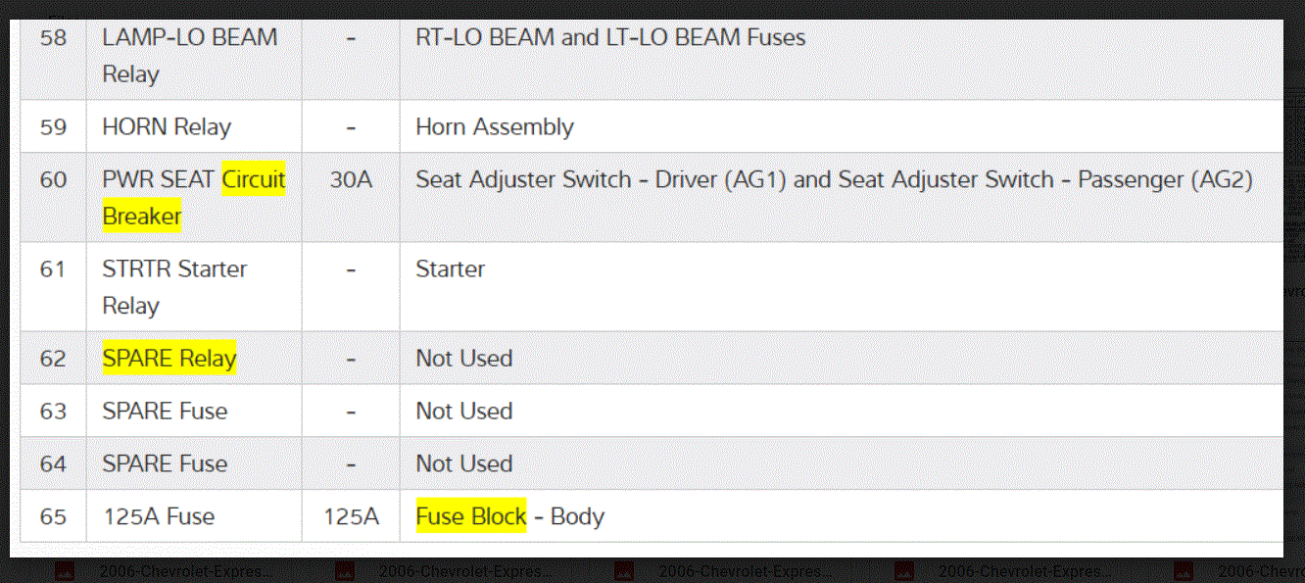Open the third 2006-Chevrolet-Expres... file name

tap(746, 571)
